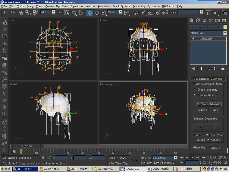Click the New button in Hair Coordsys
The width and height of the screenshot is (229, 172).
pos(215,110)
